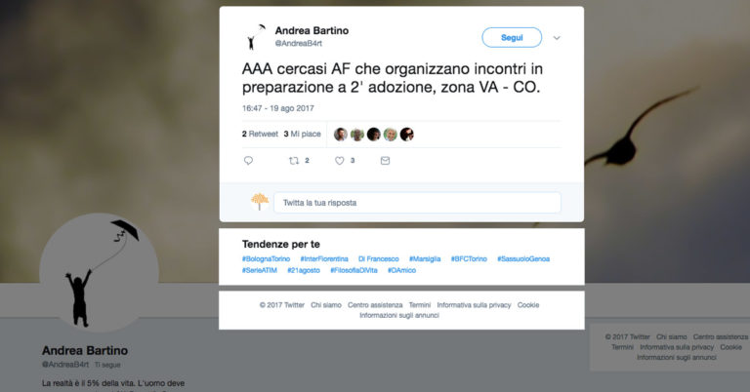Image resolution: width=750 pixels, height=392 pixels.
Task: Follow Andrea Bartino with Segui button
Action: pos(512,37)
